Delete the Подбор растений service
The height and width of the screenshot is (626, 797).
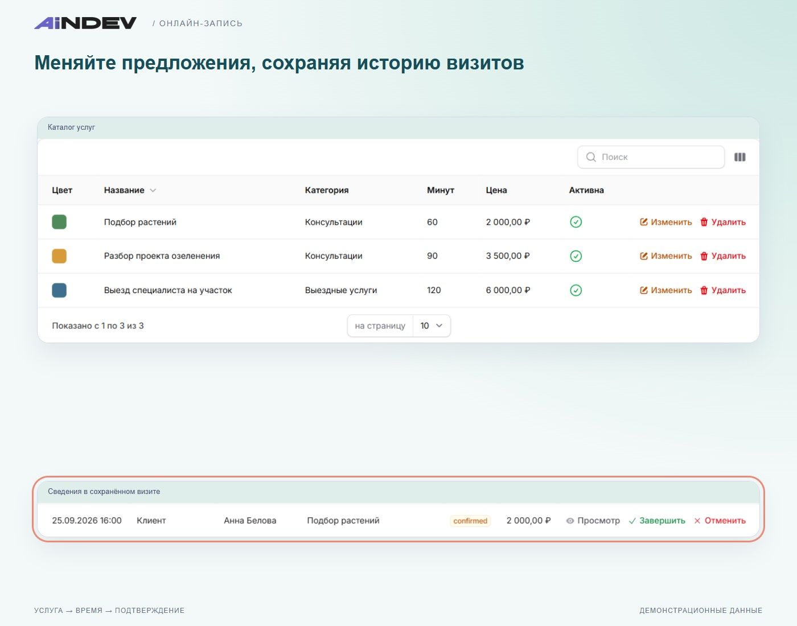tap(722, 222)
